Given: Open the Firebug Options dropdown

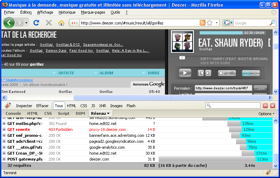Looking at the screenshot, I should [x=266, y=114].
